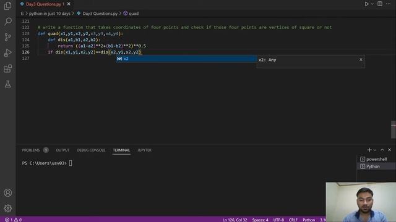396x222 pixels.
Task: Select the Python terminal entry
Action: coord(376,166)
